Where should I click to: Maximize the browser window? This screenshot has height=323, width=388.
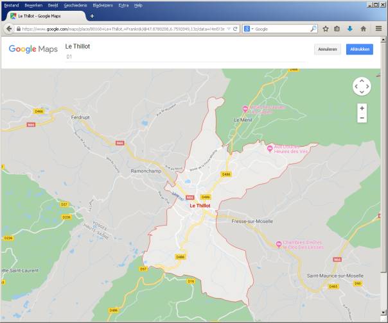click(376, 4)
